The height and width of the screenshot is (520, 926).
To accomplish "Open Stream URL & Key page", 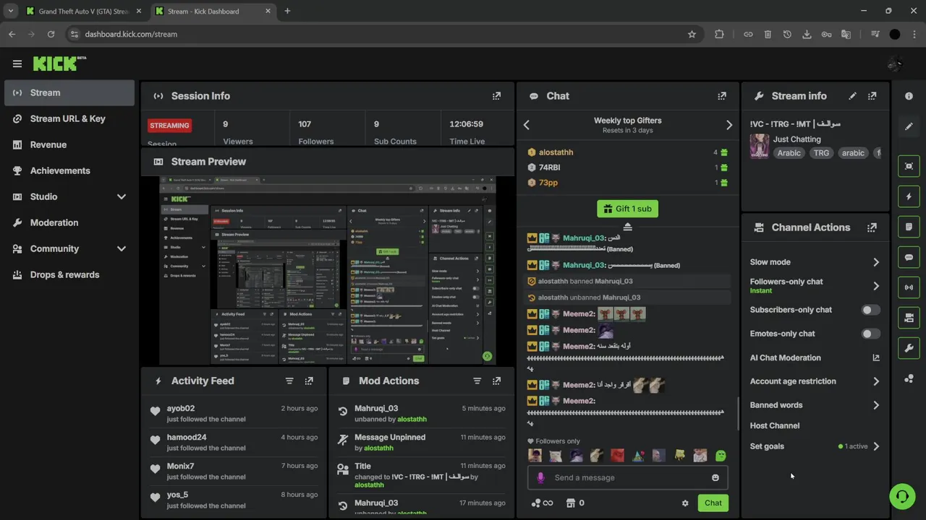I will [x=69, y=118].
